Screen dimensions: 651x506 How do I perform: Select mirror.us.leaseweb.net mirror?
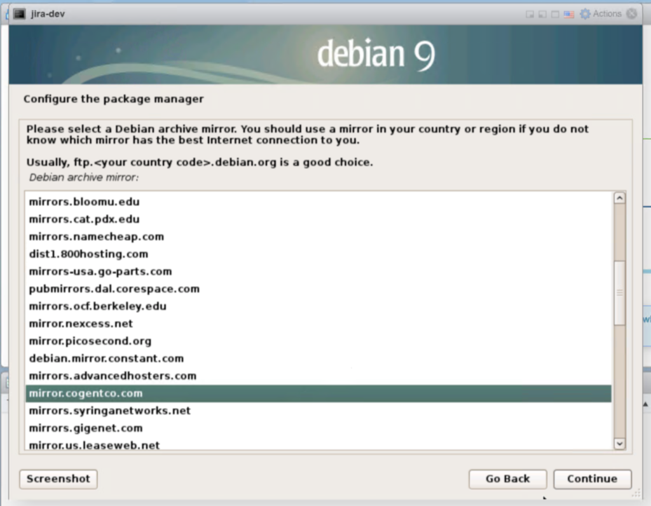click(319, 444)
